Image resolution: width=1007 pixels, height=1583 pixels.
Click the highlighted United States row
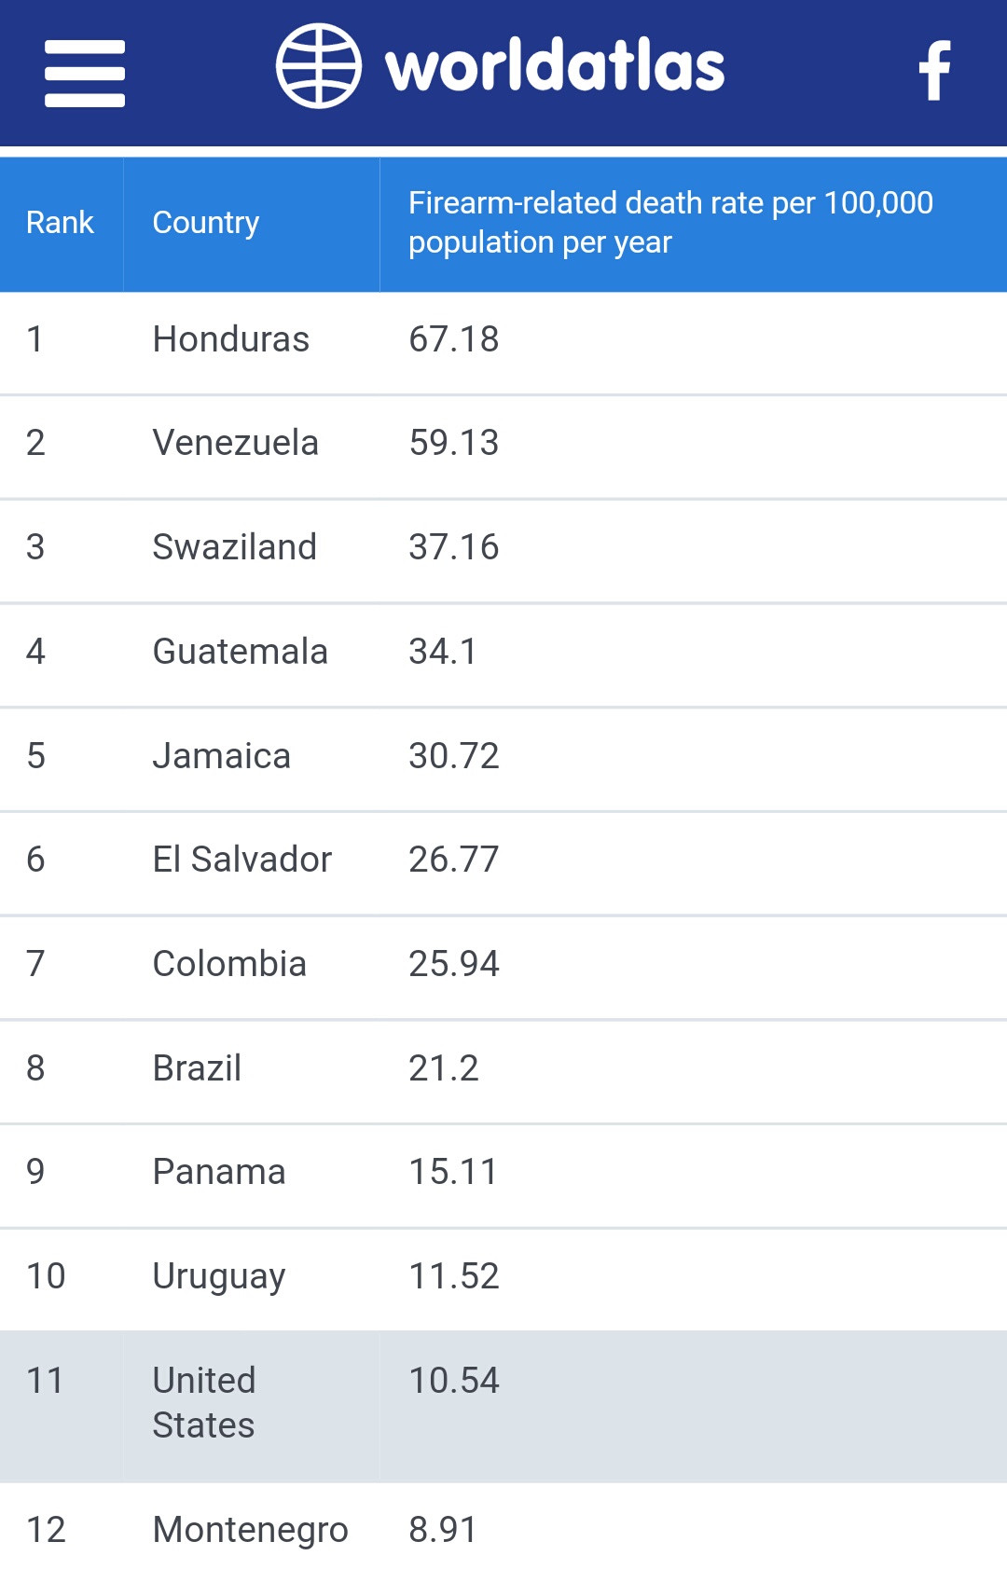504,1407
